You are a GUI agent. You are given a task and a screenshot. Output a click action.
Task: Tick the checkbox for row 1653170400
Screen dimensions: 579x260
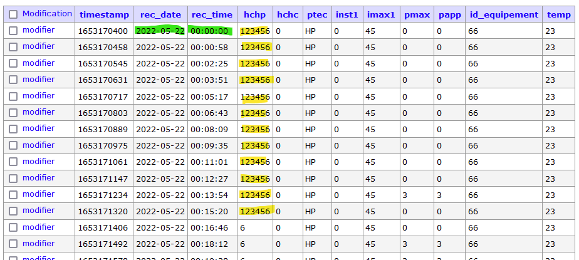pos(13,31)
